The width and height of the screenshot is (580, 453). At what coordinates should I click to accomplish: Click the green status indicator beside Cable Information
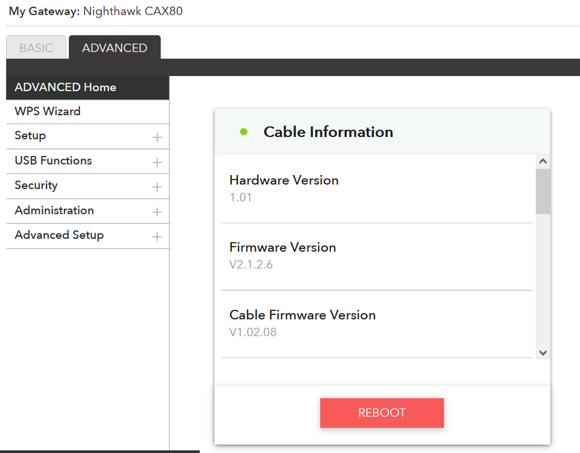tap(243, 131)
